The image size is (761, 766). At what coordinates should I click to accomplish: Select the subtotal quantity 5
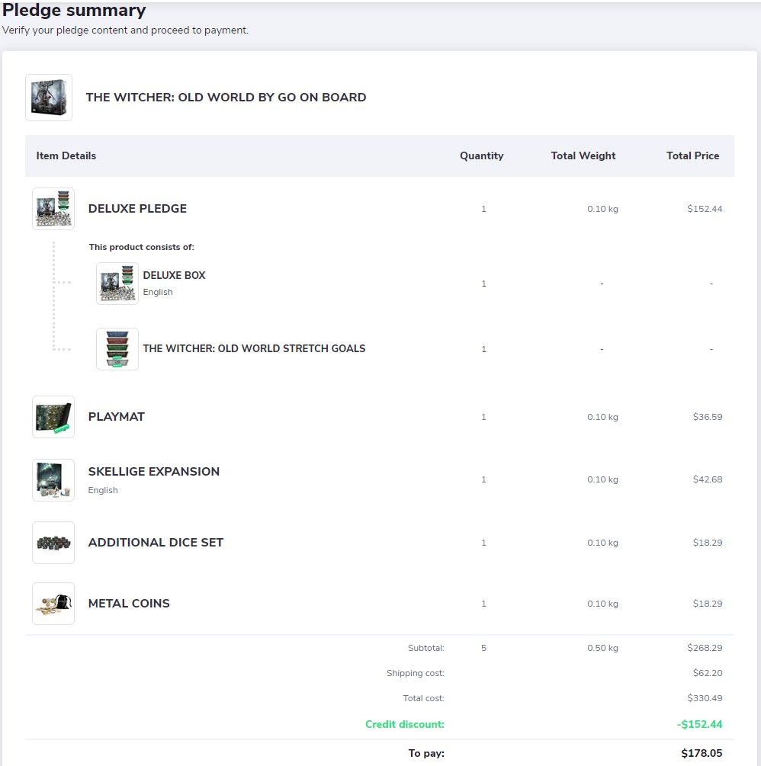484,648
